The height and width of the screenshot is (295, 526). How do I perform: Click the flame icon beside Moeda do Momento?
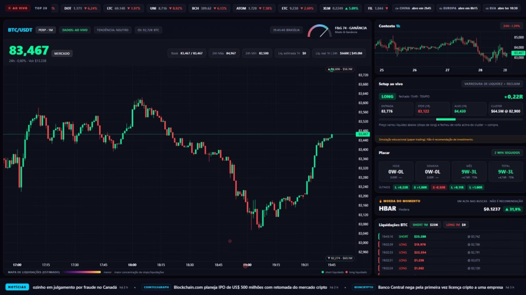381,201
